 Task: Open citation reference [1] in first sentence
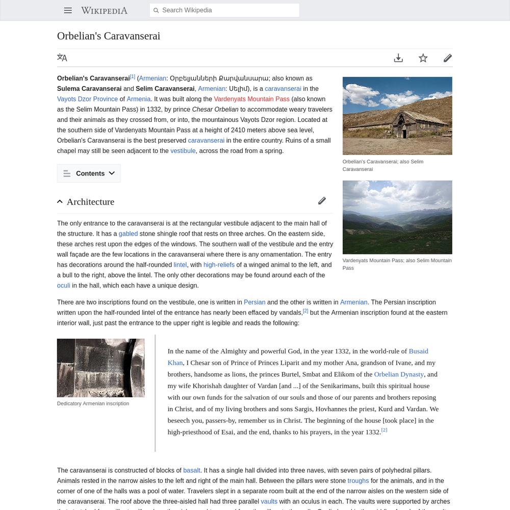[133, 77]
